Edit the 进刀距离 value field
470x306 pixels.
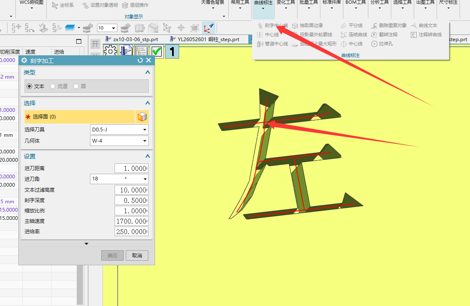(x=132, y=168)
